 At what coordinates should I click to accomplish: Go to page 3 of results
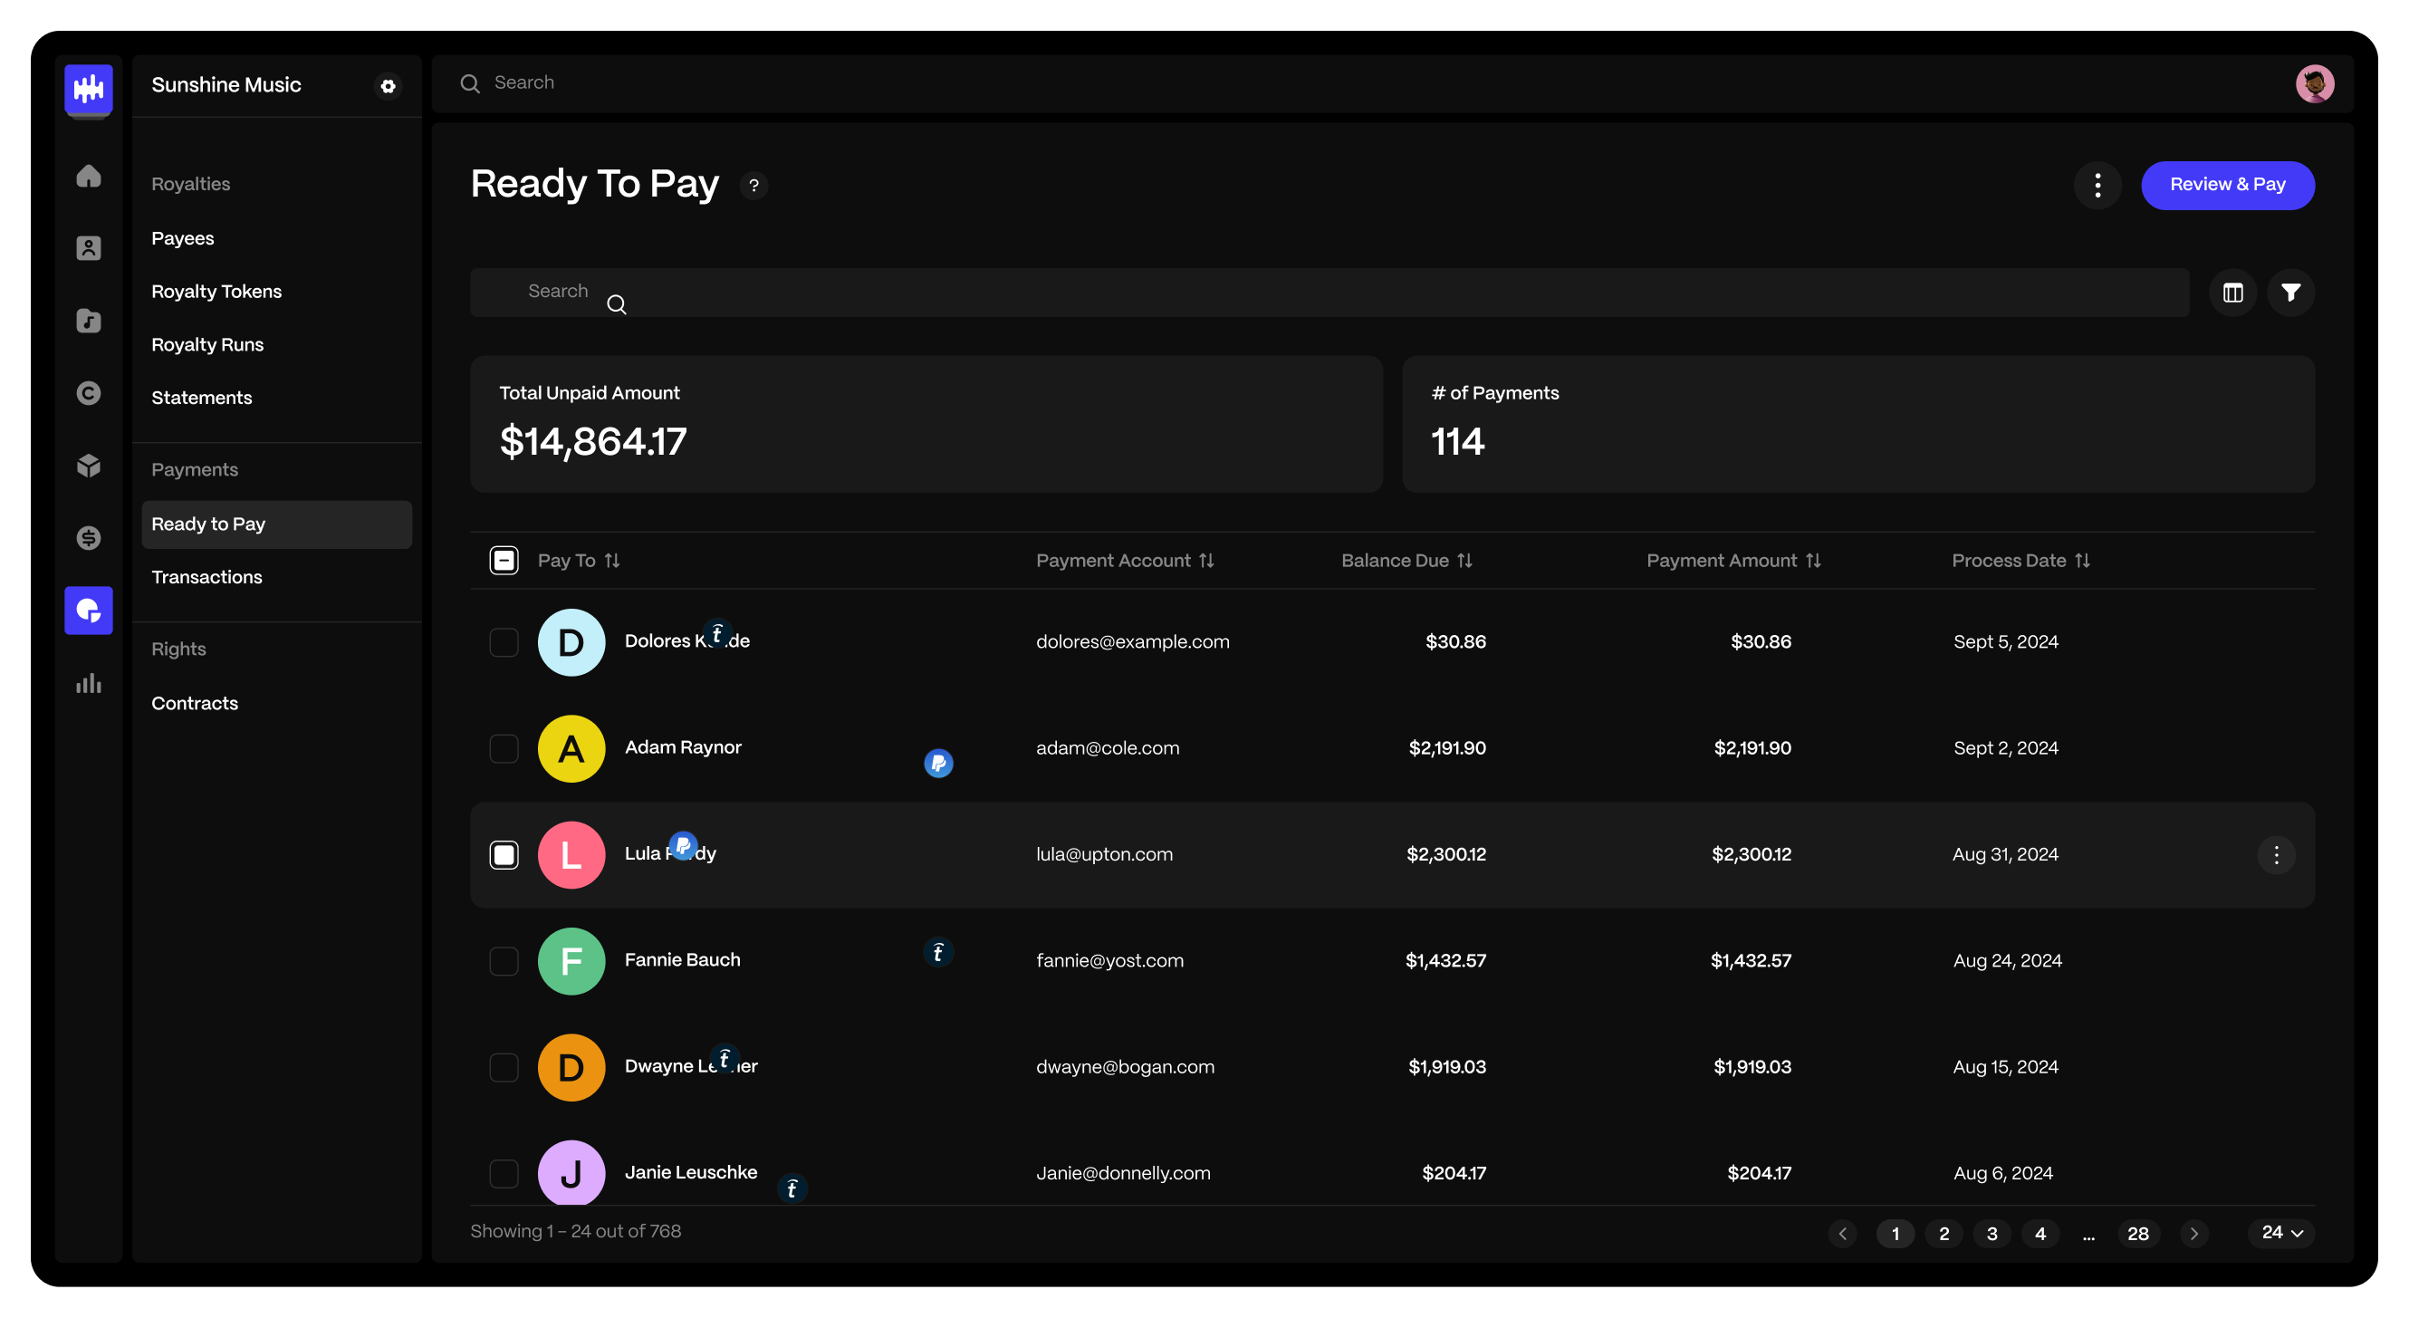[1992, 1234]
